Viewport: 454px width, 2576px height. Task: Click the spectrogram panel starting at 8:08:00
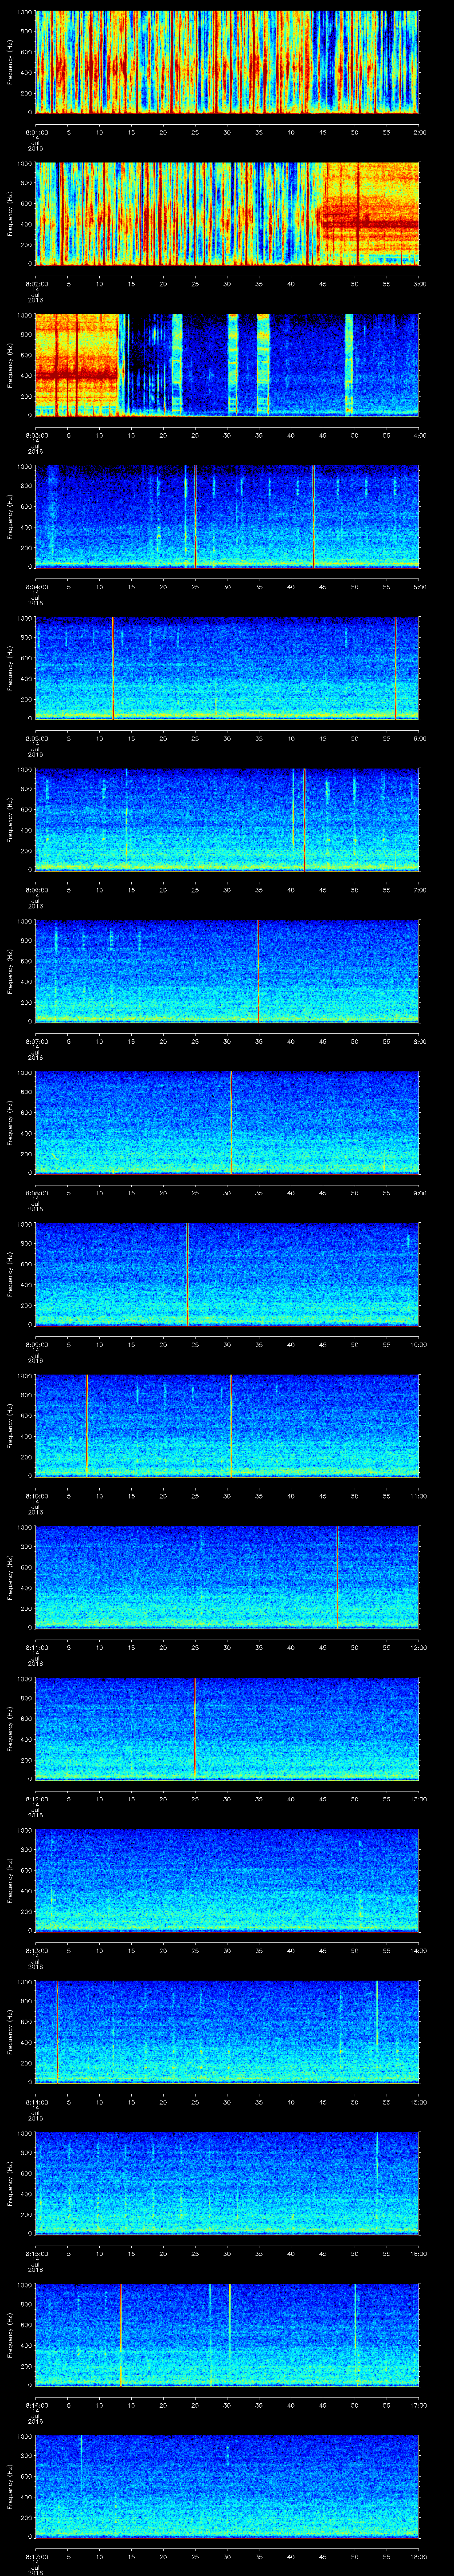click(x=227, y=1123)
